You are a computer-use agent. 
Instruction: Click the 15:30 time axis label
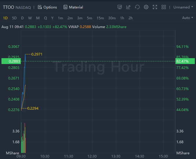(163, 156)
